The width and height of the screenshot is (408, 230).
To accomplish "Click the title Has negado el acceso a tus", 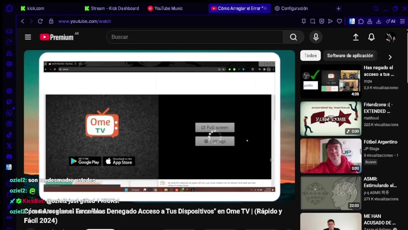I will pos(379,71).
